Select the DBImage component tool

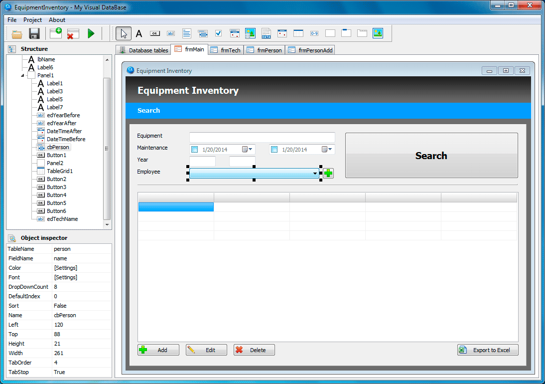[250, 33]
